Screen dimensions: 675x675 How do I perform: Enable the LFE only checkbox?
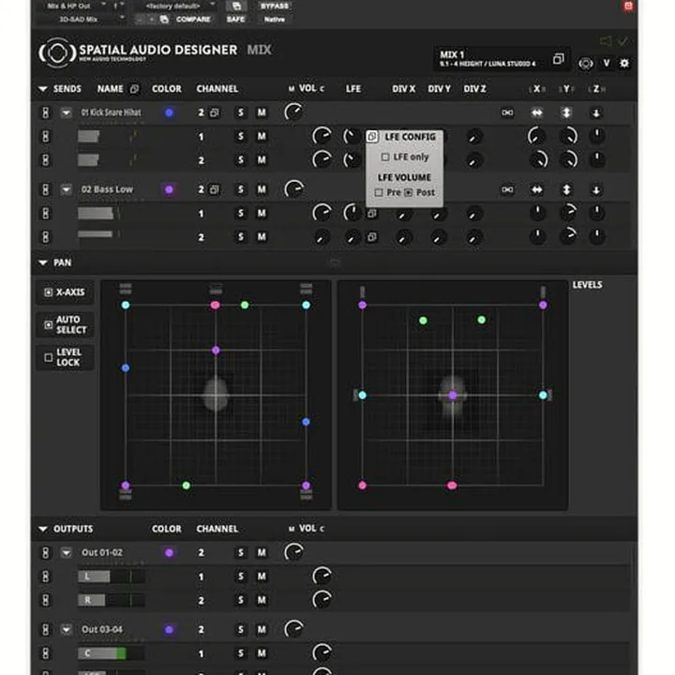[385, 157]
